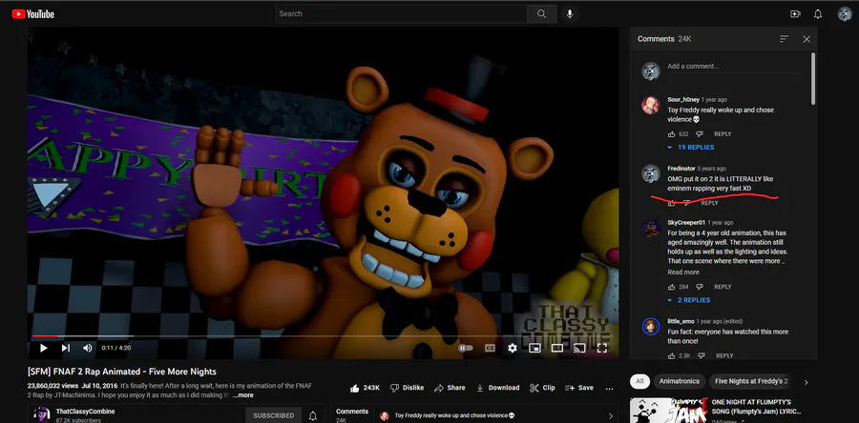The height and width of the screenshot is (423, 859).
Task: Show more filter chips arrow
Action: pos(806,382)
